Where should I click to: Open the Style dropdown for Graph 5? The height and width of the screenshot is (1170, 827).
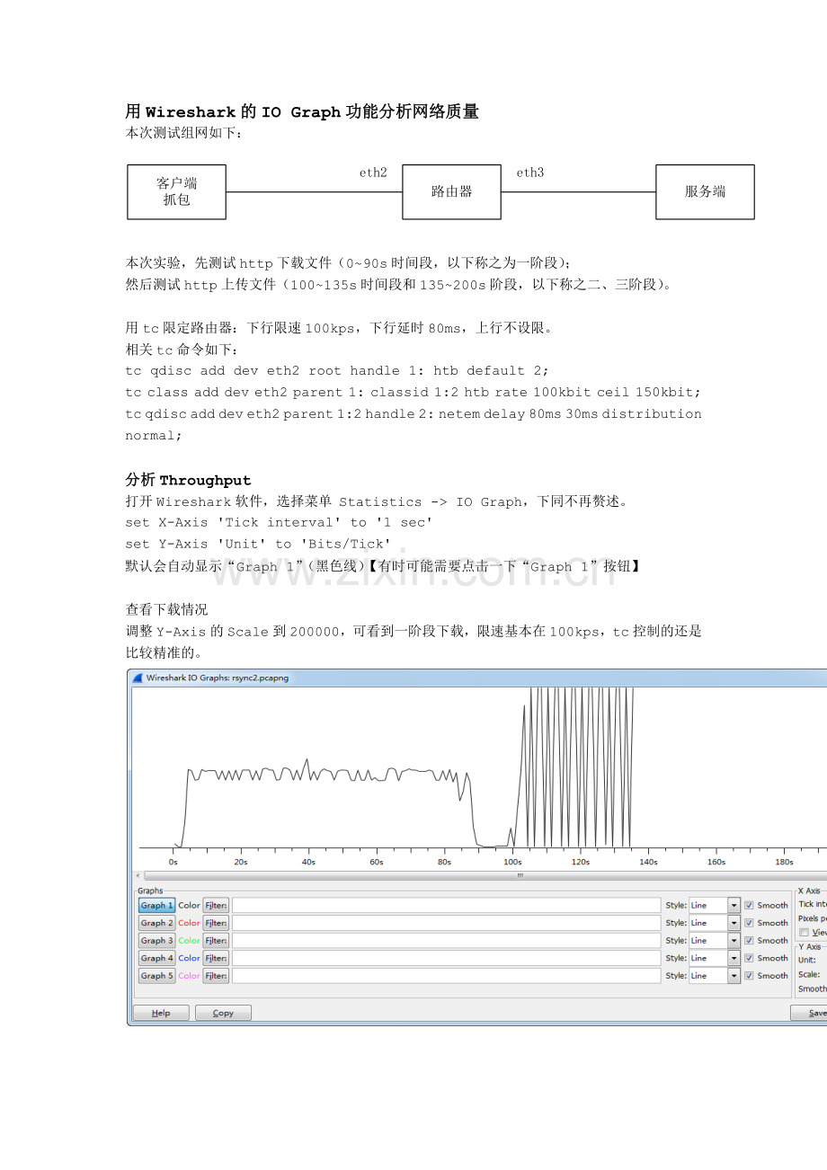[734, 975]
